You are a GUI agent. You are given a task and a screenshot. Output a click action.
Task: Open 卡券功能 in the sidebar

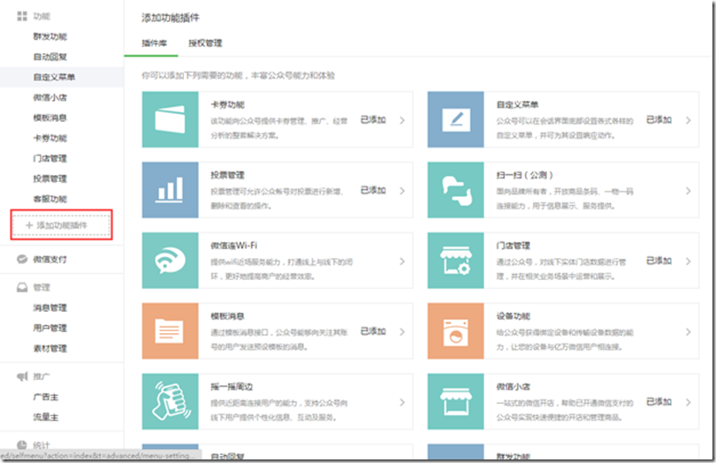click(x=50, y=139)
